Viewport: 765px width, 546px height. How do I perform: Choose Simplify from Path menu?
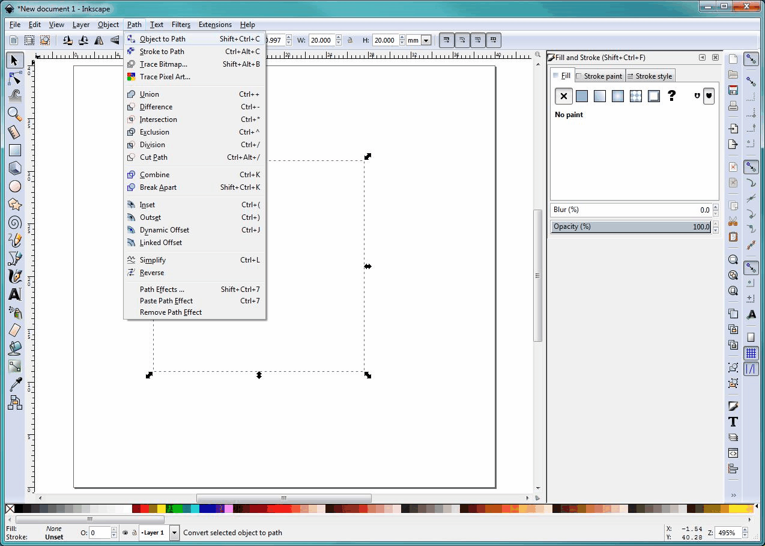[x=195, y=260]
